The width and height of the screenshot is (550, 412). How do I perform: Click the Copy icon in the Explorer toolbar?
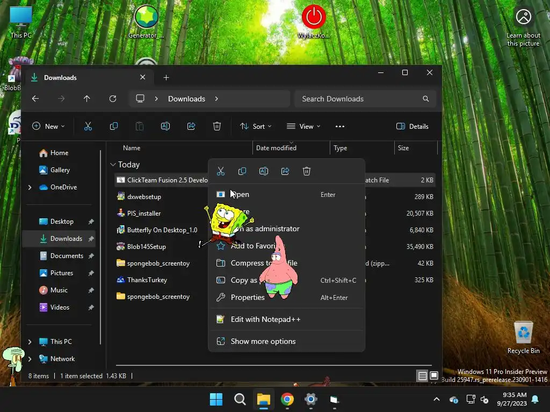click(114, 127)
